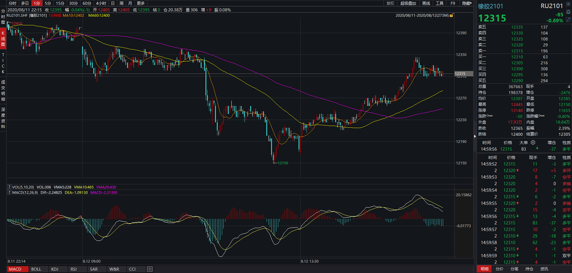
Task: Switch to the 分价 bottom tab
Action: pyautogui.click(x=500, y=269)
